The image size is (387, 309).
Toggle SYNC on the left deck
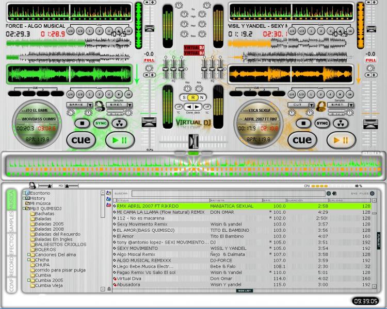tap(101, 123)
